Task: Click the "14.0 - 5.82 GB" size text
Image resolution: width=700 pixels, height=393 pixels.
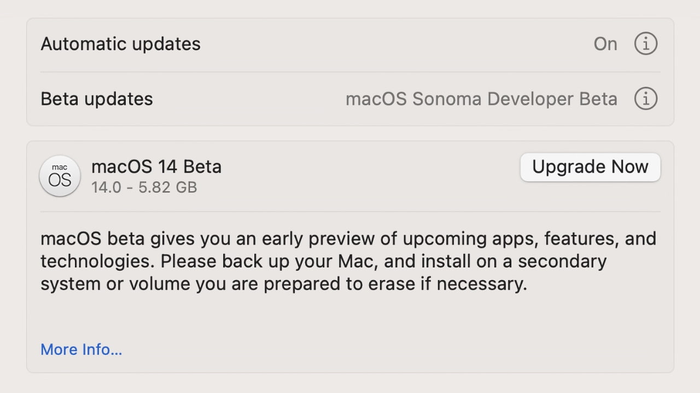Action: click(x=144, y=187)
